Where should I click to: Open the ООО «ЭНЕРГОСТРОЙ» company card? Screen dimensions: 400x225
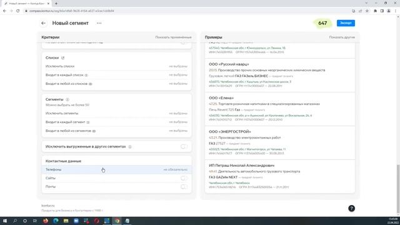point(280,142)
